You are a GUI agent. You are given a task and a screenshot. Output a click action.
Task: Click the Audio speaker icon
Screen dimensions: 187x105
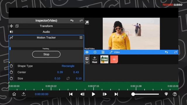click(x=11, y=32)
